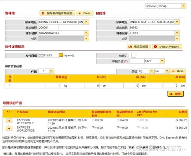Click the shipping date field 2021-3-23
The width and height of the screenshot is (191, 156).
pyautogui.click(x=48, y=56)
